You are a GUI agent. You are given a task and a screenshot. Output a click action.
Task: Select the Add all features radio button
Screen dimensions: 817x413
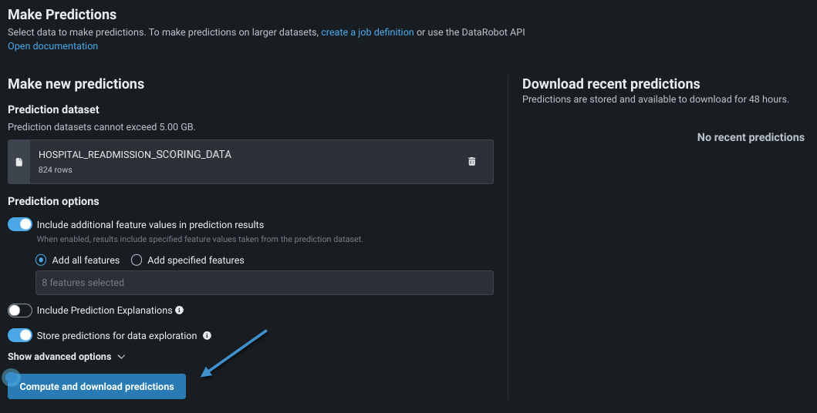point(42,260)
